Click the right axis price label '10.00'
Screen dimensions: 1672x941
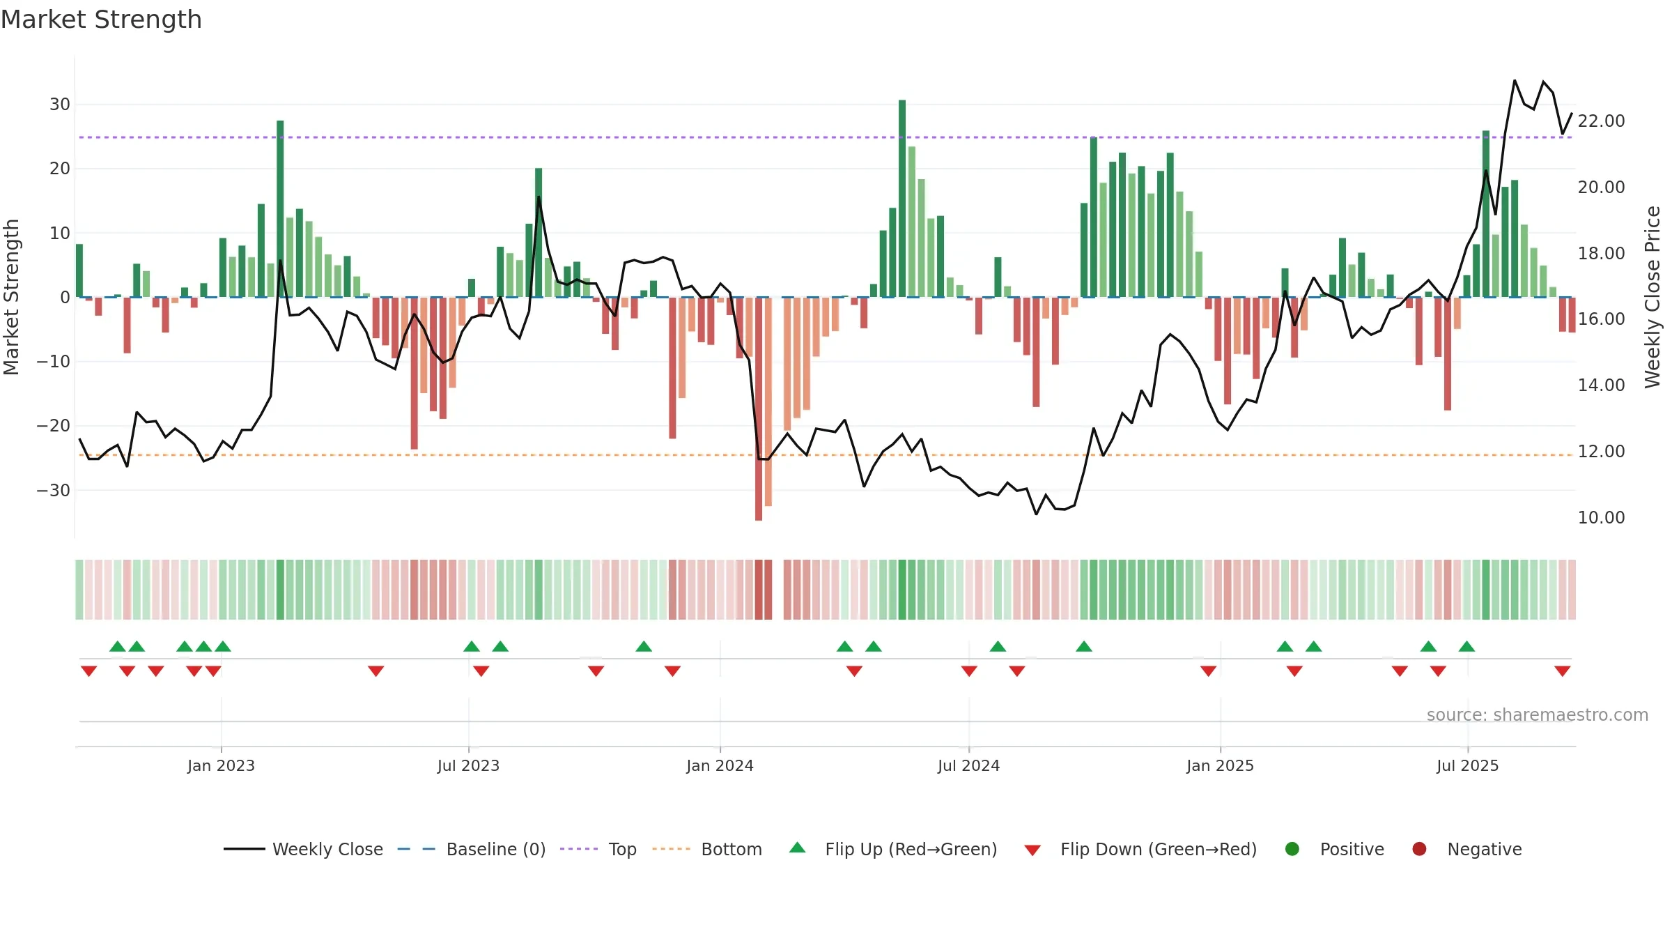(1601, 517)
